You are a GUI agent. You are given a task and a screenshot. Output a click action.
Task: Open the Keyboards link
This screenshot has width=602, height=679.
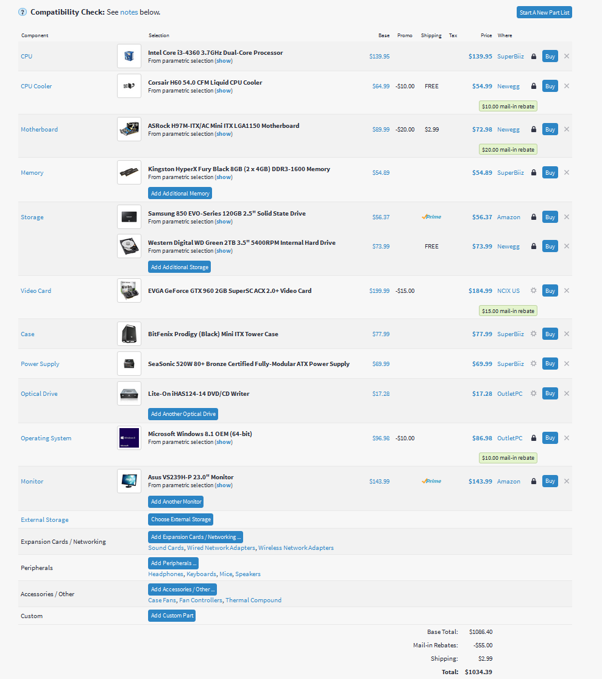202,574
